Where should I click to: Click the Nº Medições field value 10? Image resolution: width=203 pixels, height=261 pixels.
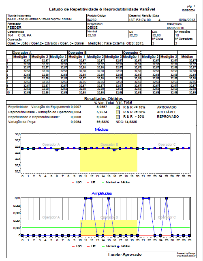point(177,35)
